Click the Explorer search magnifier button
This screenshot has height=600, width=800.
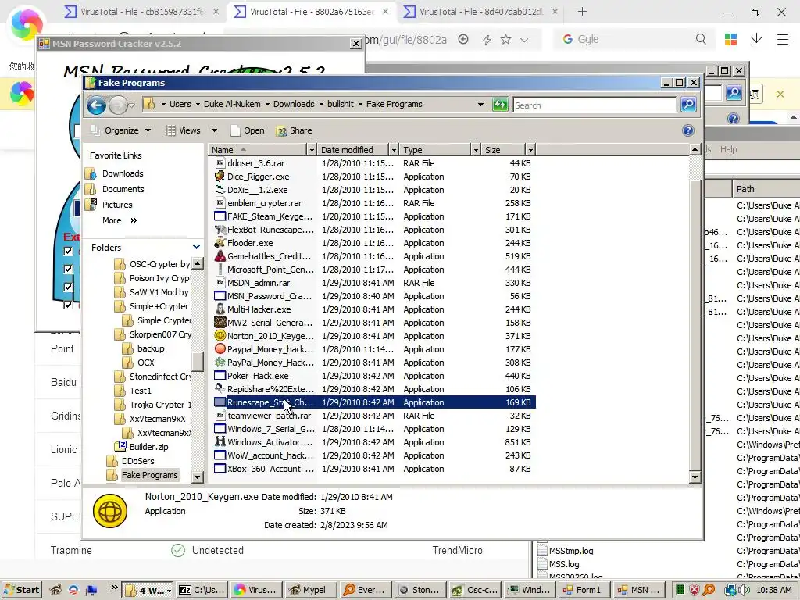tap(688, 105)
